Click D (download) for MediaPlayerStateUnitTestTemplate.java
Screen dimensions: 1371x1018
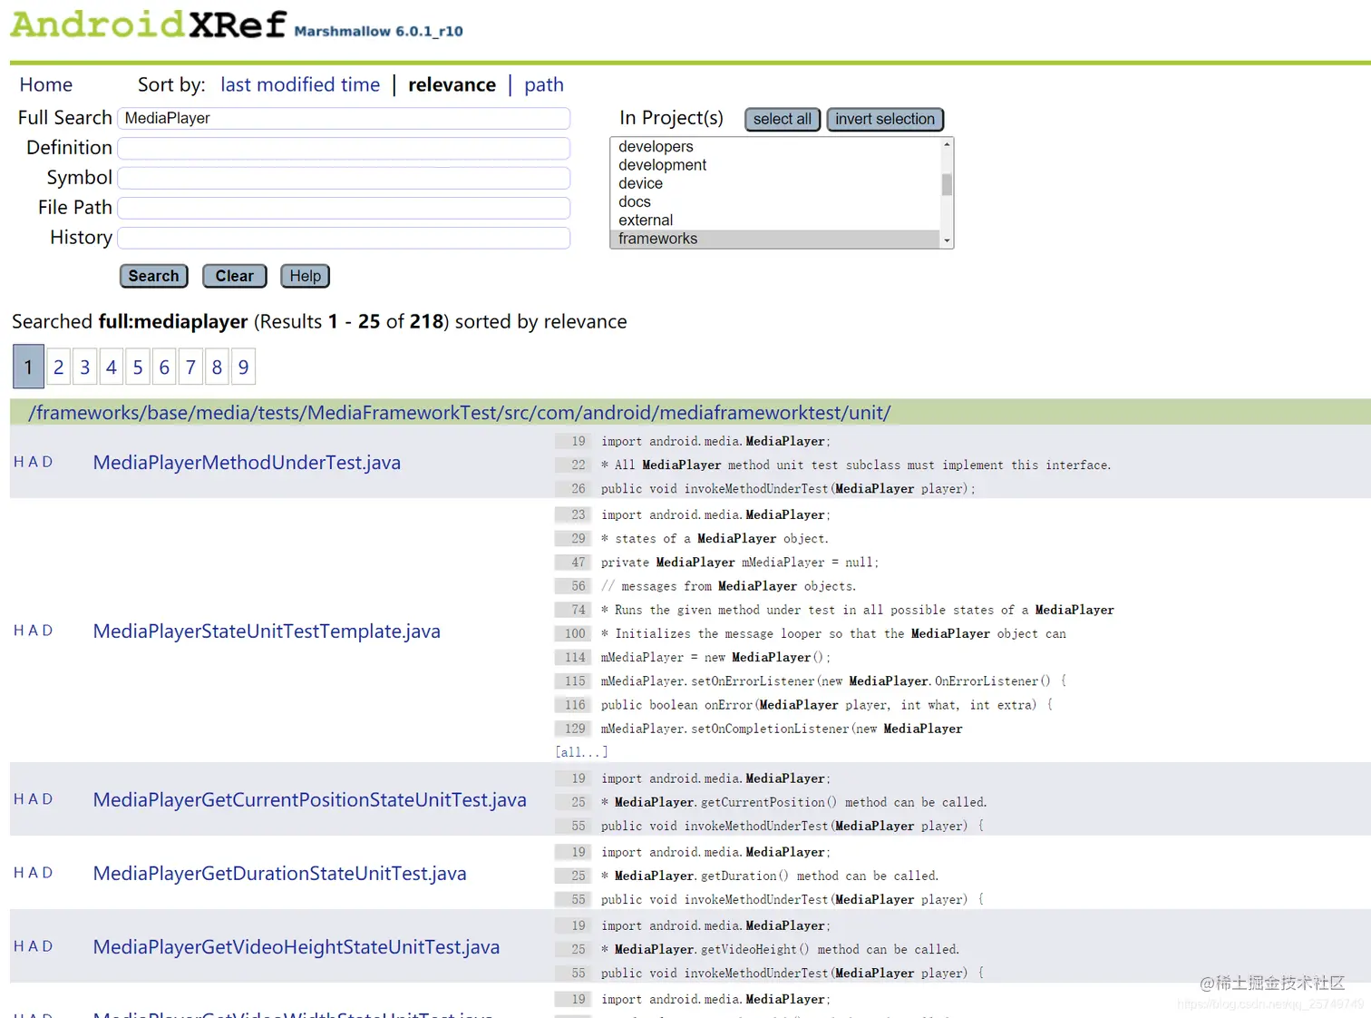(x=47, y=631)
